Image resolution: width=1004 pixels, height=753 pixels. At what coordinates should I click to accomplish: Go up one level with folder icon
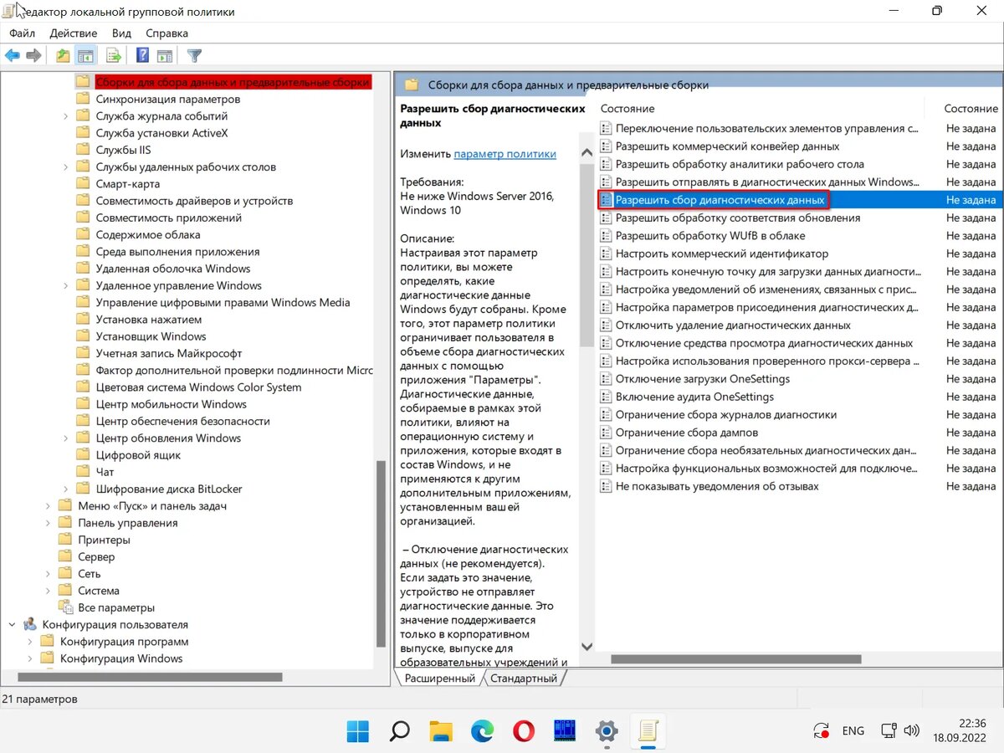pos(63,56)
